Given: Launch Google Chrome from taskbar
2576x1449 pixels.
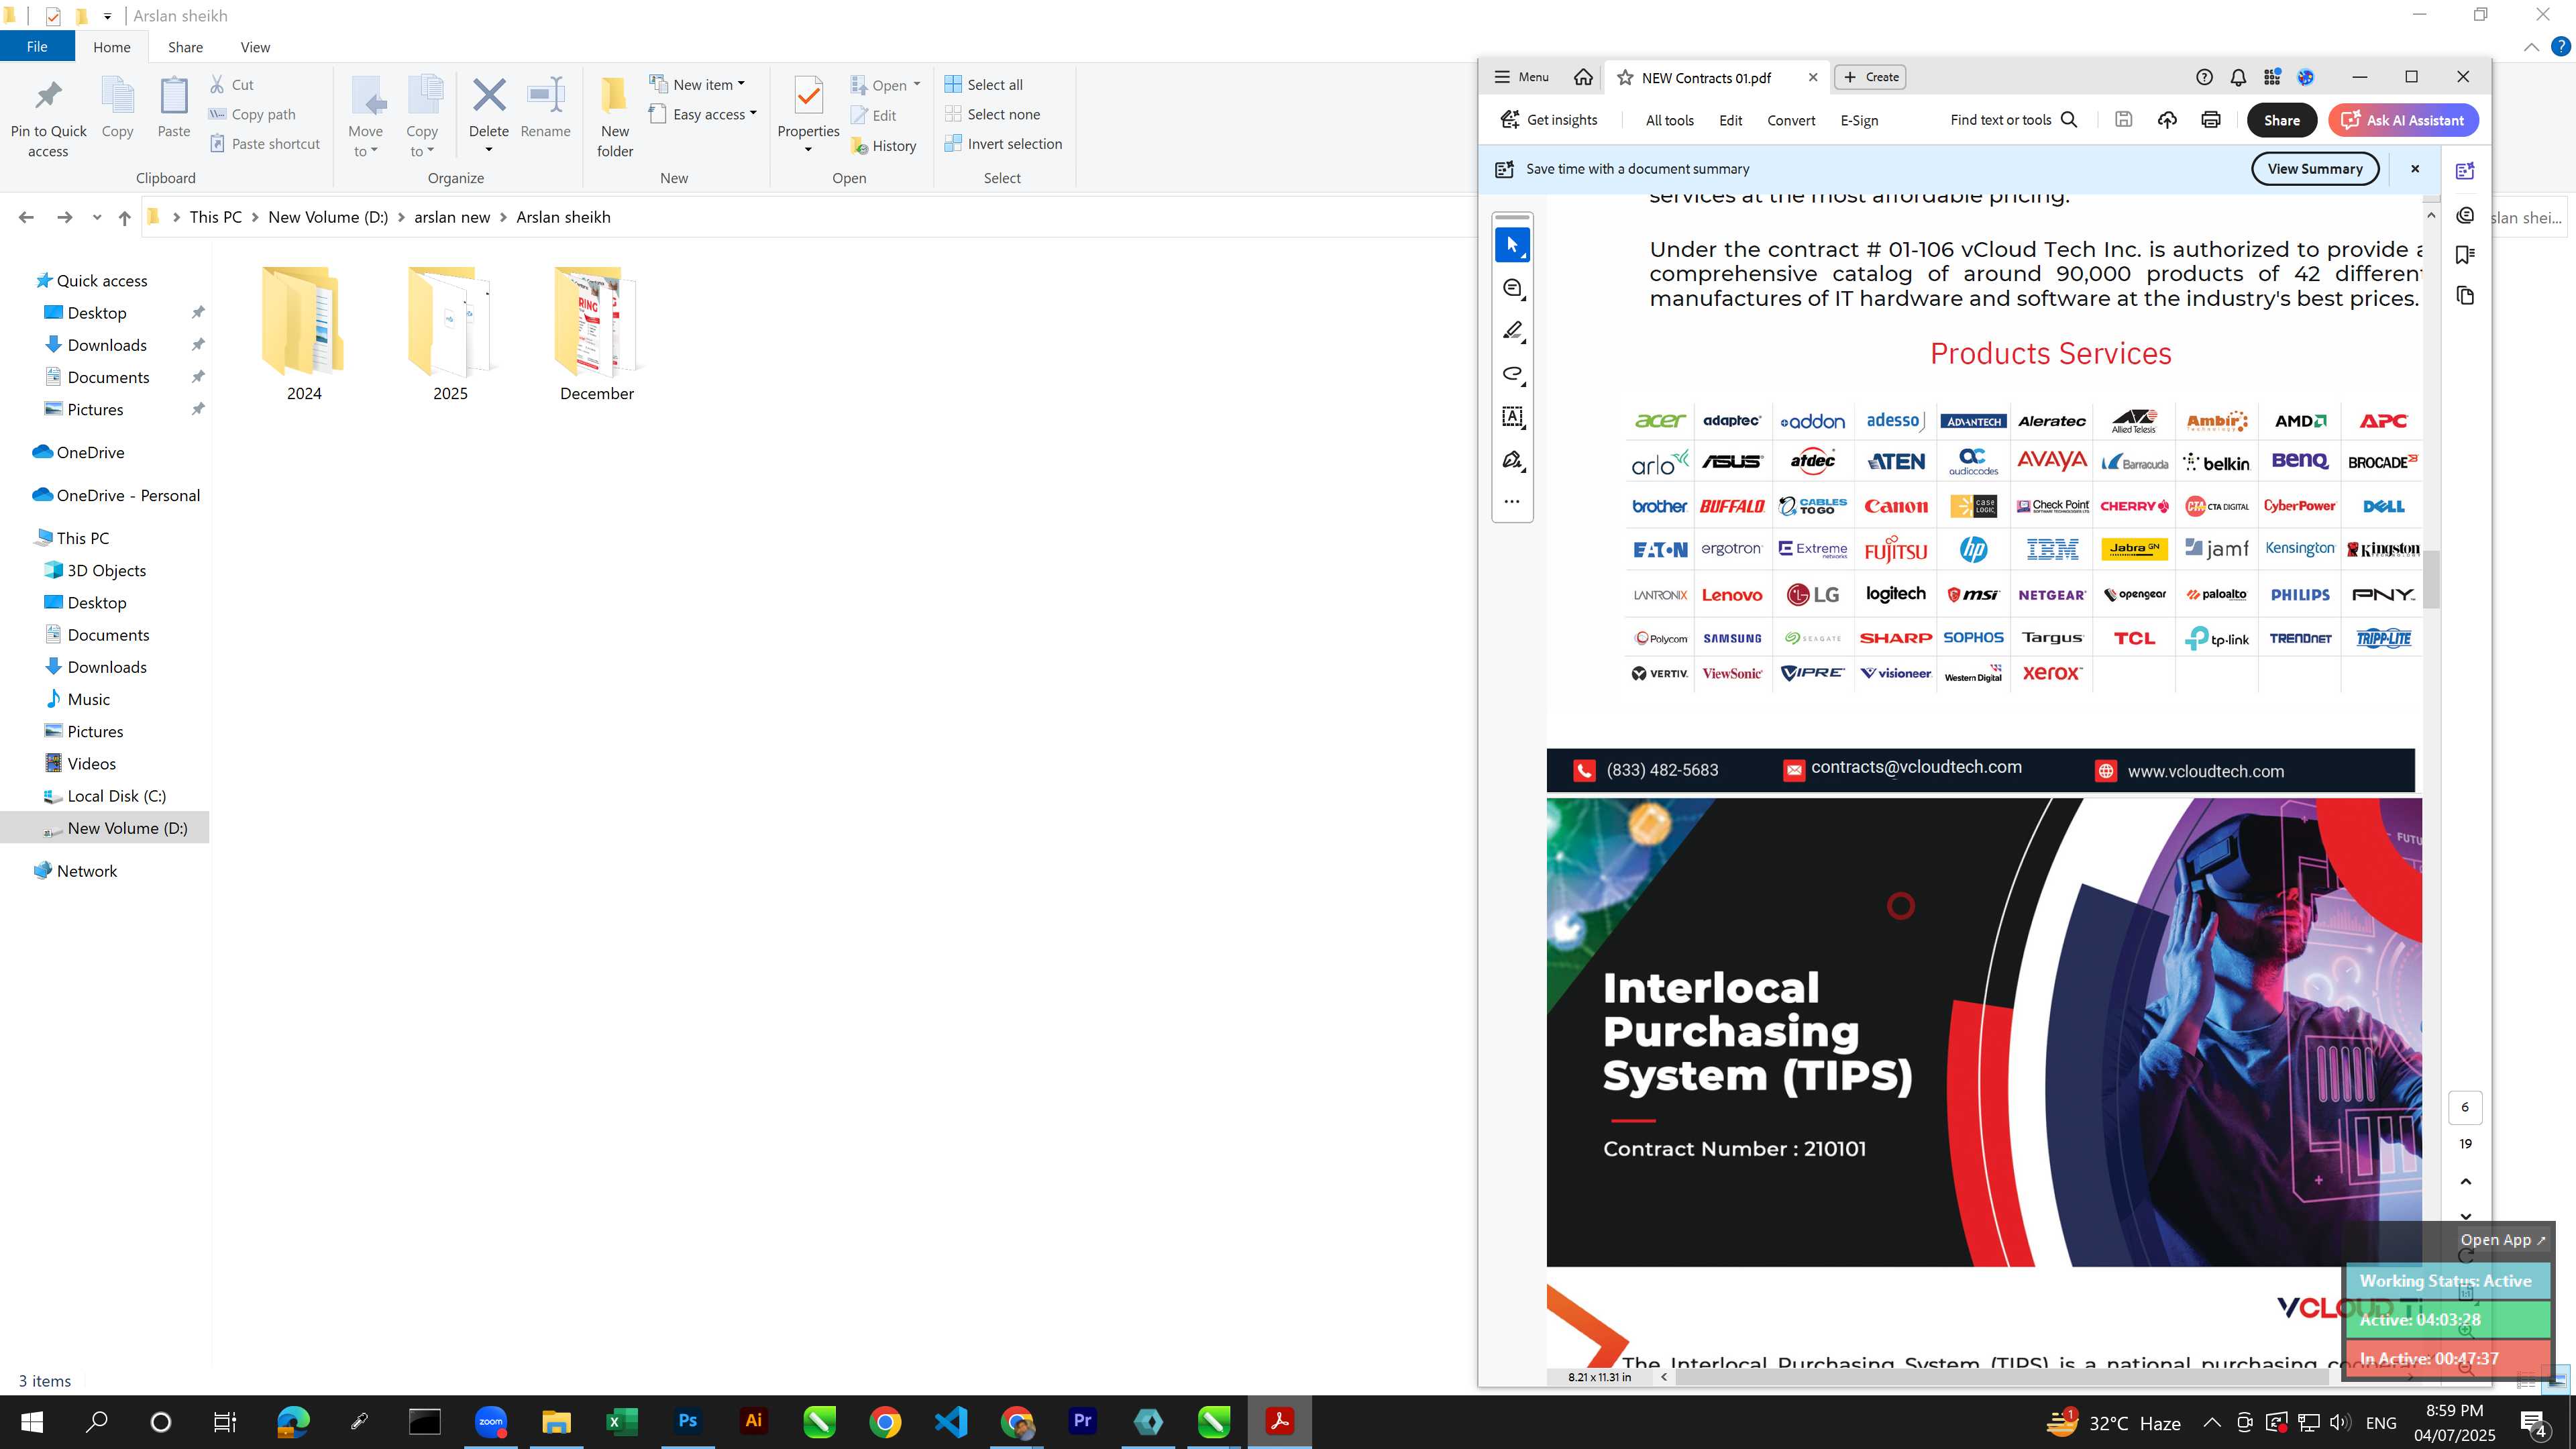Looking at the screenshot, I should pos(885,1421).
